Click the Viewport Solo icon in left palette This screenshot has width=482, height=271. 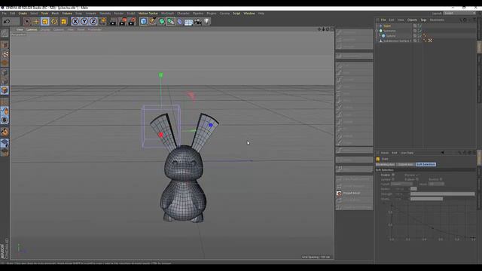(5, 120)
